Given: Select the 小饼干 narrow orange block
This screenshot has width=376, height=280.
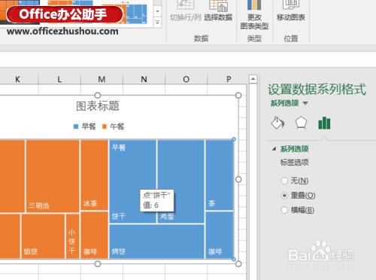Looking at the screenshot, I should coord(72,236).
